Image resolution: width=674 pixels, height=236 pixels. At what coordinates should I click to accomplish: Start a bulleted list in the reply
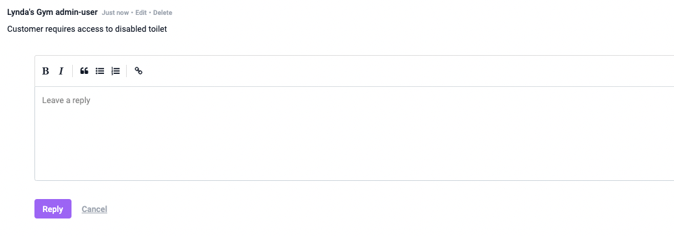pos(99,71)
